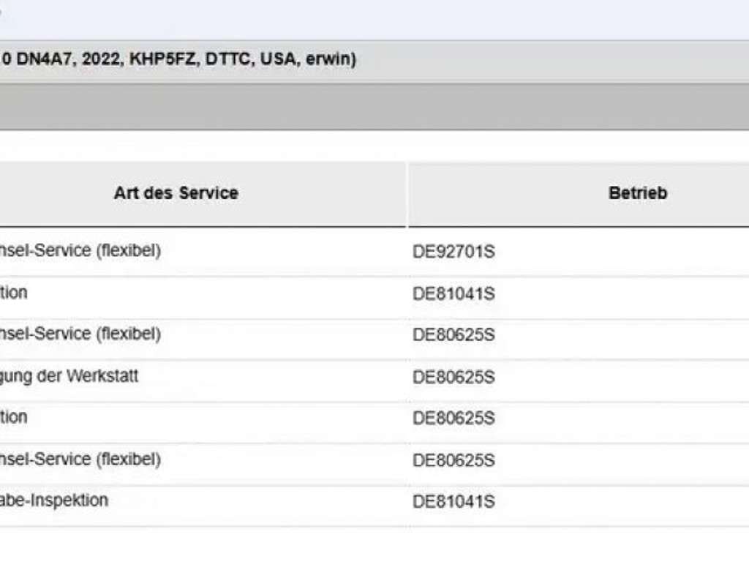Open the 'gung der Werkstatt' service entry

click(69, 376)
